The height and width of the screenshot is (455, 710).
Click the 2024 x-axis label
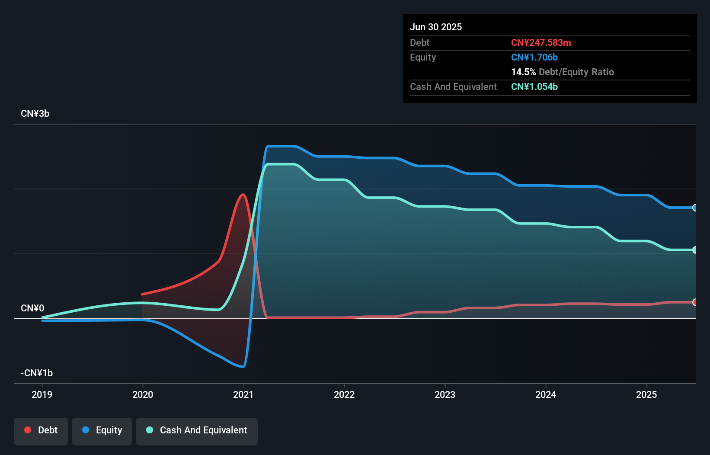click(x=546, y=394)
